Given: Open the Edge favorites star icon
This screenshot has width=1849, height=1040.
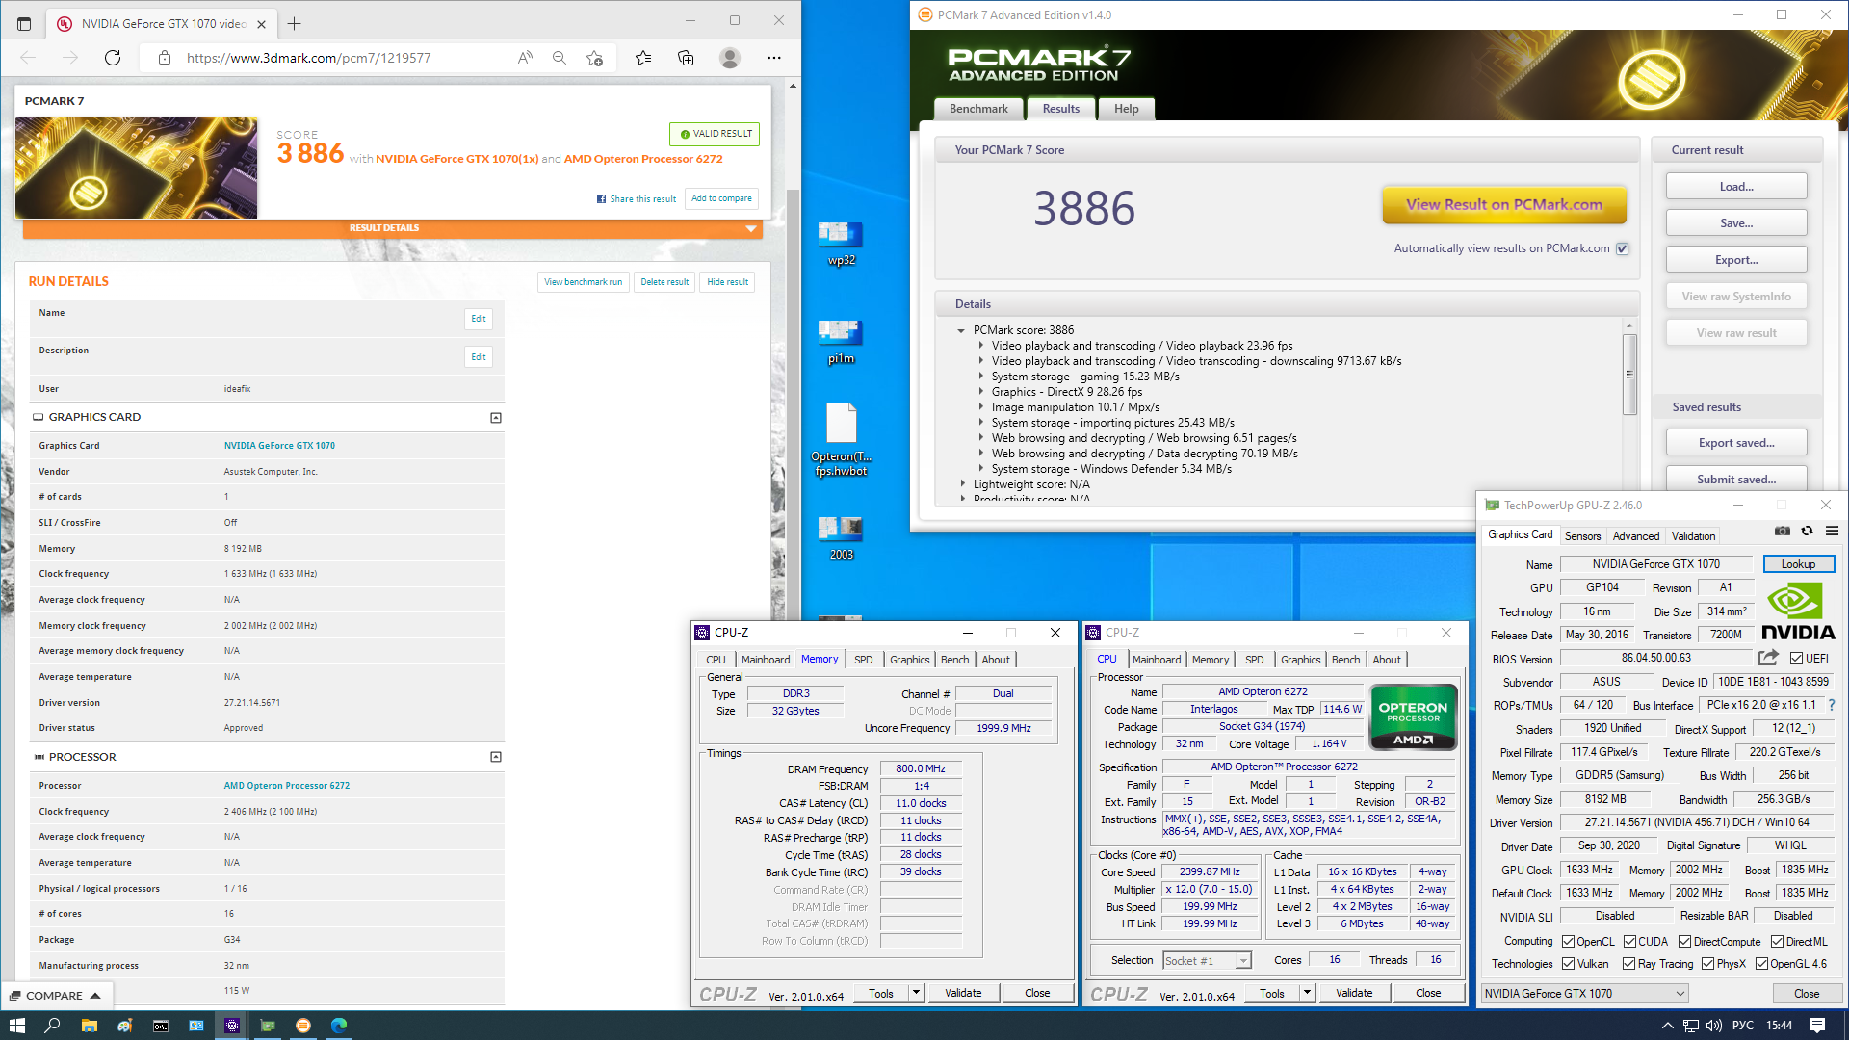Looking at the screenshot, I should (643, 58).
